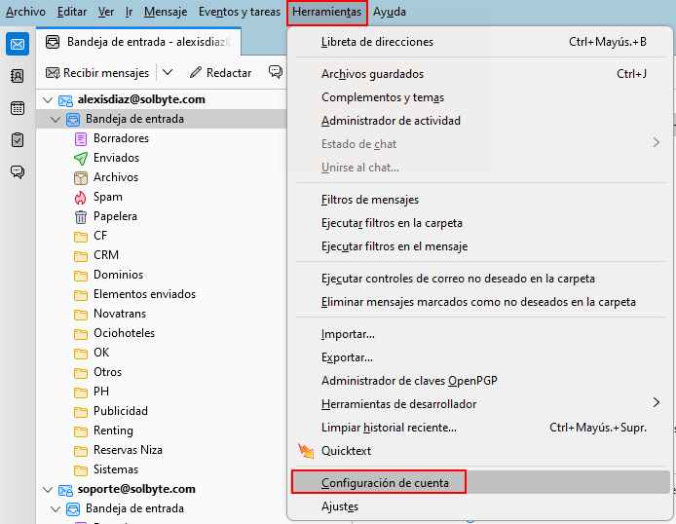Click the Renting folder icon

coord(81,431)
